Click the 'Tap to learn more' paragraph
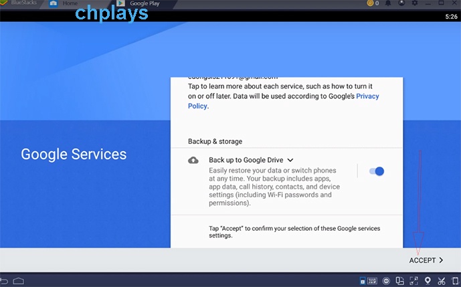Viewport: 461px width, 287px height. coord(284,96)
